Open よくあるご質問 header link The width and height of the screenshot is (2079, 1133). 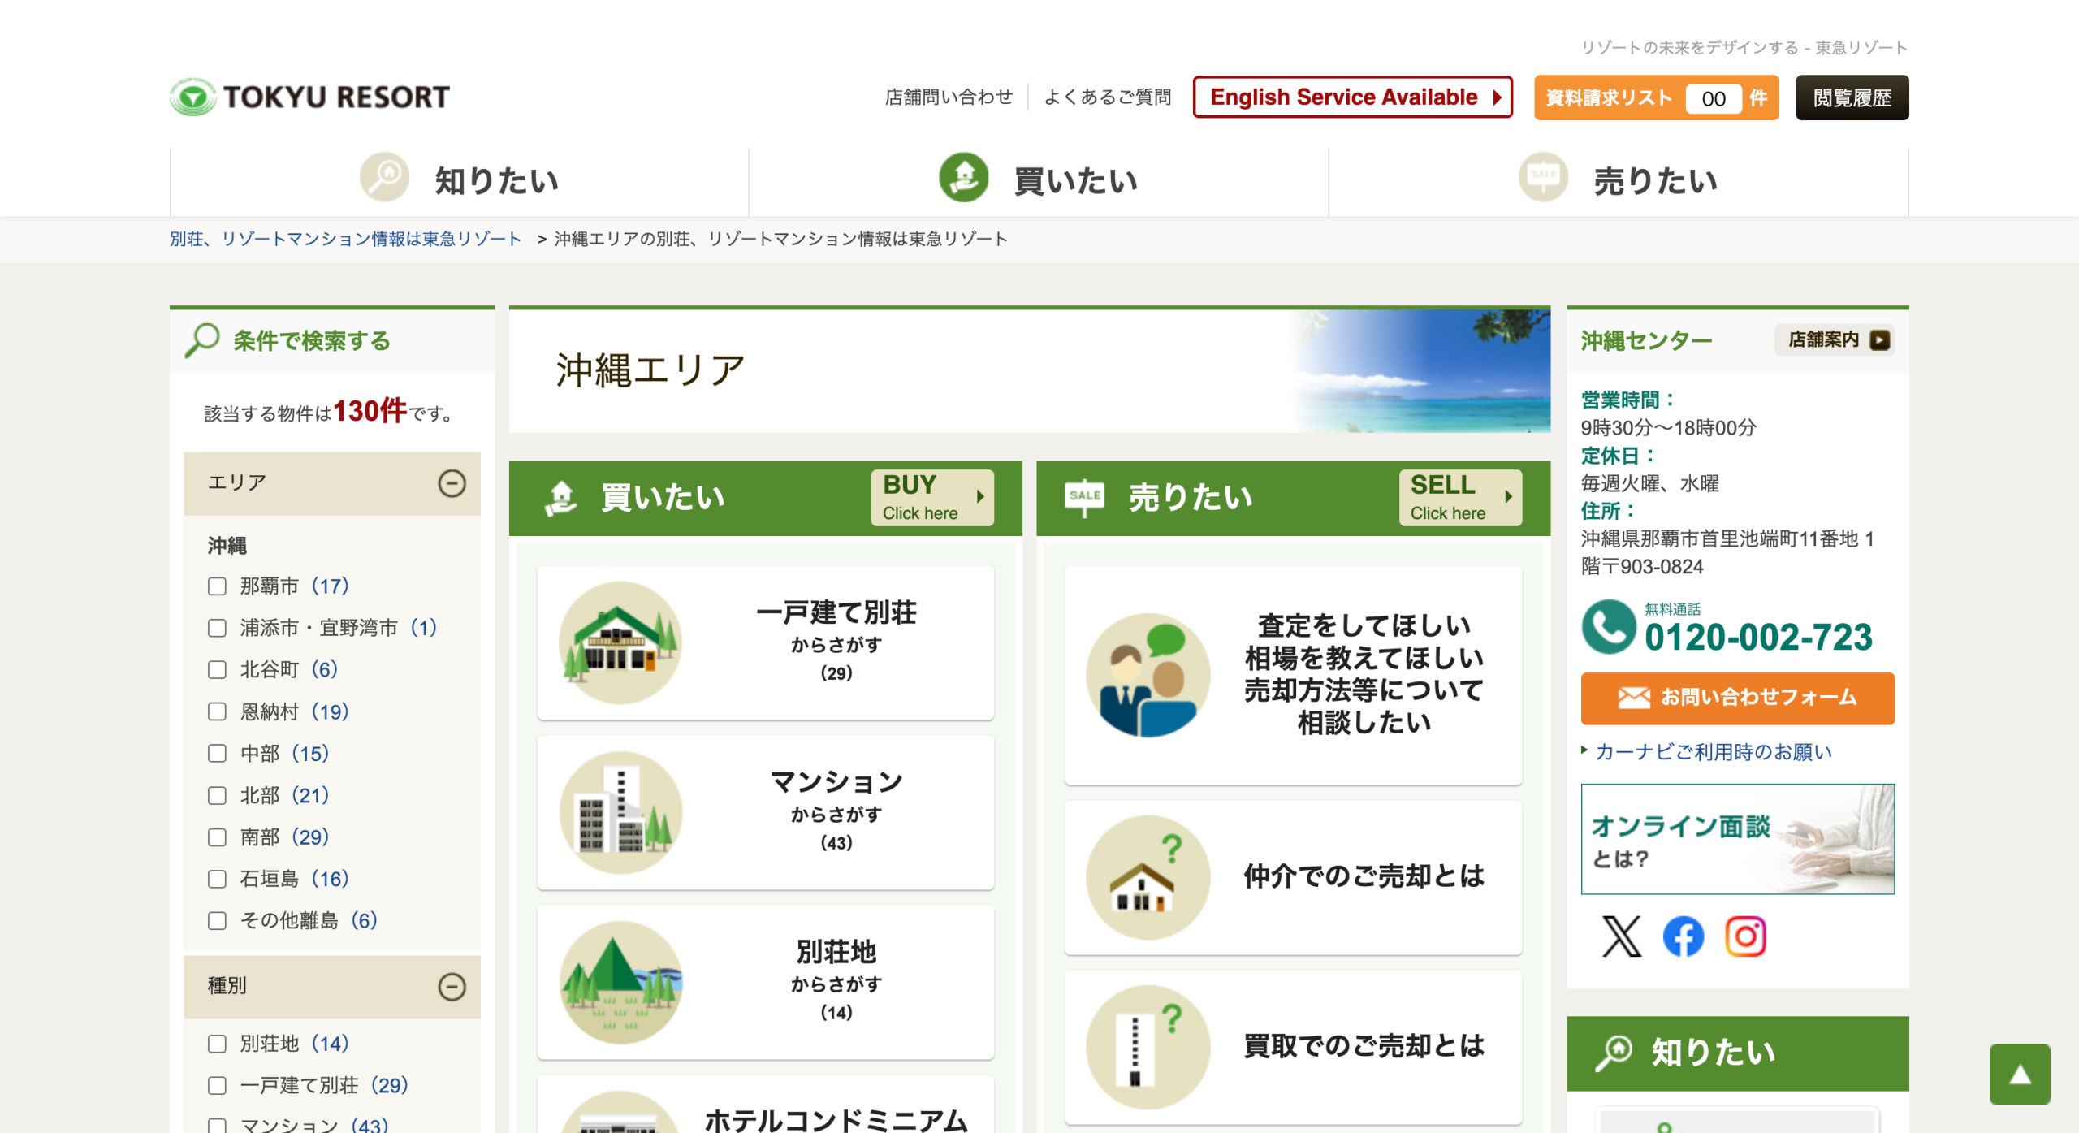pyautogui.click(x=1108, y=97)
